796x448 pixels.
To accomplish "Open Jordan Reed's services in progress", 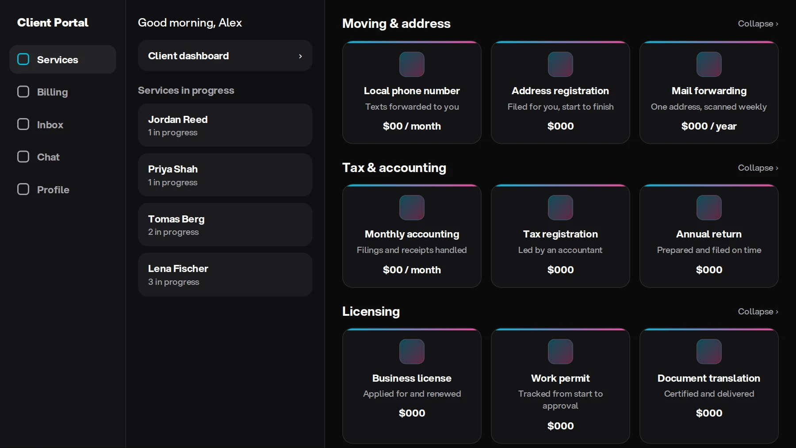I will click(x=225, y=125).
